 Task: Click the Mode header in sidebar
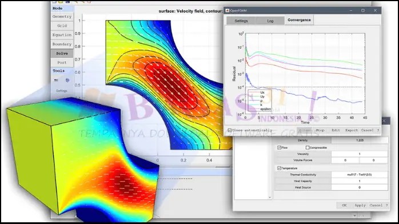57,9
